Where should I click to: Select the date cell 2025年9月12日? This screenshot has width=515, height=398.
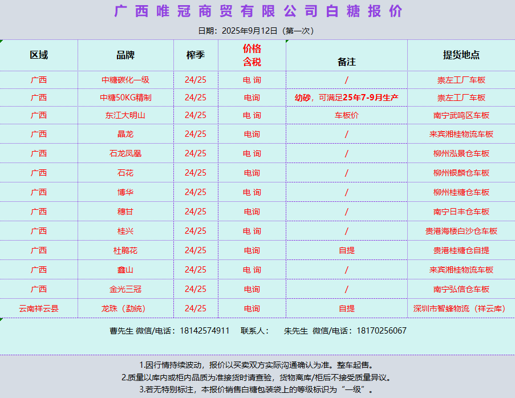(257, 31)
